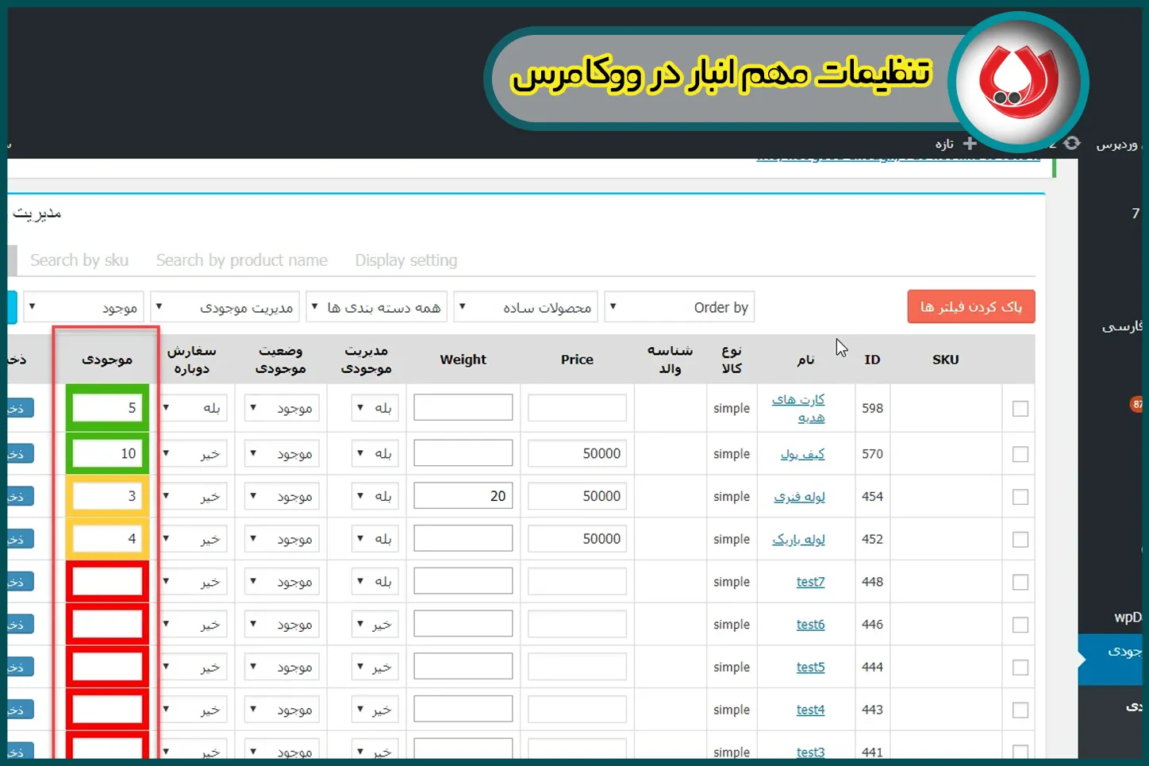The width and height of the screenshot is (1149, 766).
Task: Open product link کیف پول
Action: pyautogui.click(x=802, y=454)
